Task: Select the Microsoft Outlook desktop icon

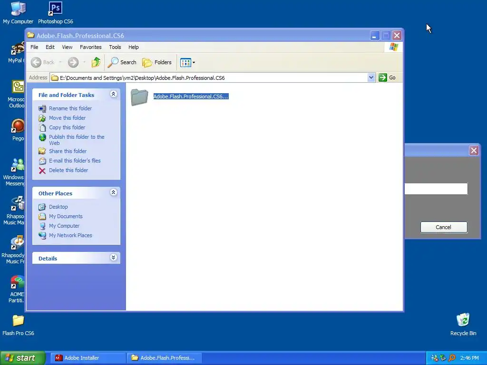Action: [x=17, y=95]
